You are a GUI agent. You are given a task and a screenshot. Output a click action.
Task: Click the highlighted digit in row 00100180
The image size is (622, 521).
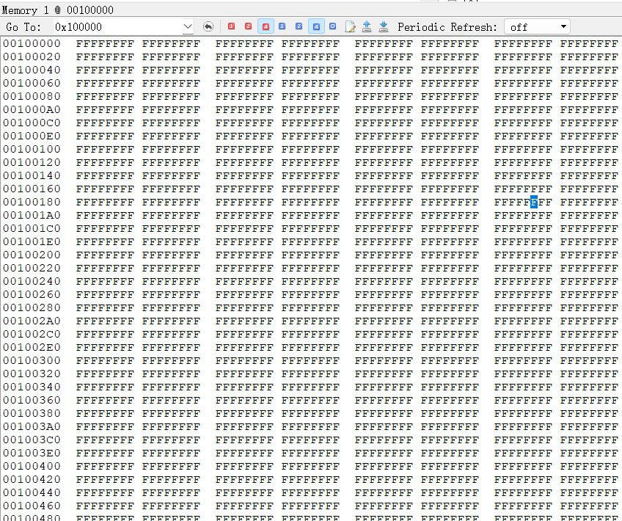[534, 203]
